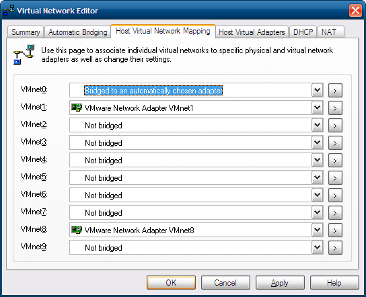Open the Host Virtual Adapters tab
The image size is (366, 297).
click(252, 32)
